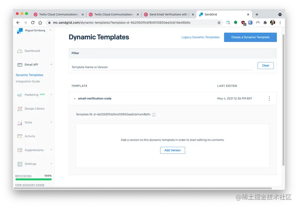
Task: Click the screenshot capture extension icon
Action: pyautogui.click(x=228, y=23)
